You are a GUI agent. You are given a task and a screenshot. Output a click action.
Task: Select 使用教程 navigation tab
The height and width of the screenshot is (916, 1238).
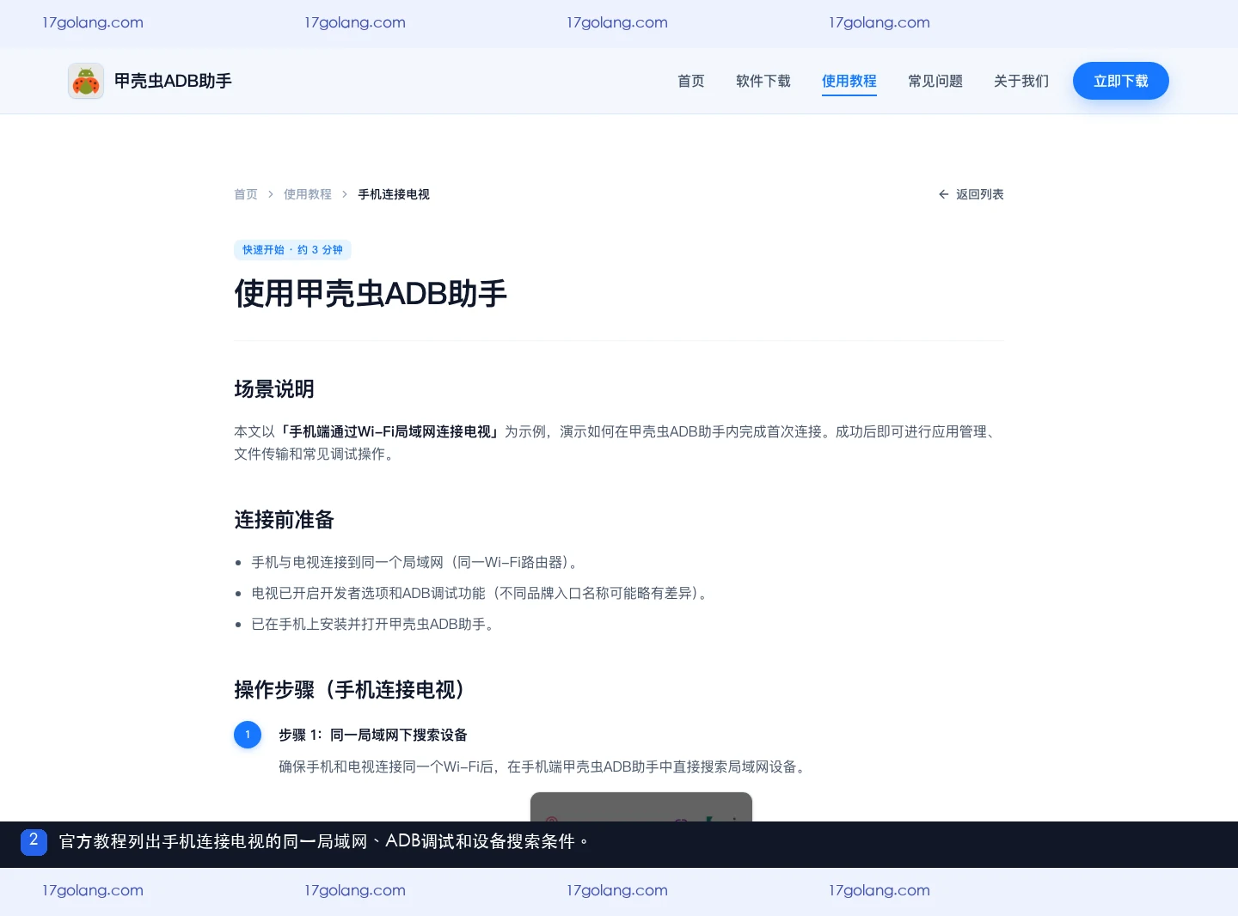849,81
